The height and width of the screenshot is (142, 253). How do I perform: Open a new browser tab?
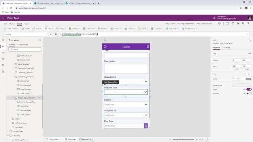pyautogui.click(x=98, y=3)
